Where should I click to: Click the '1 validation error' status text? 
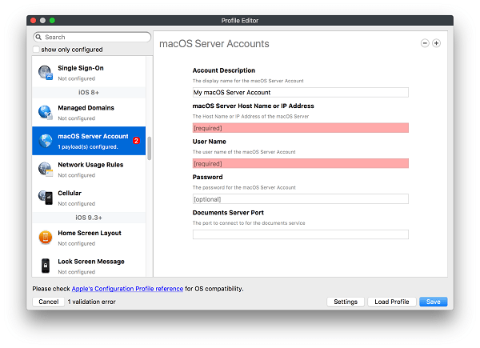91,302
